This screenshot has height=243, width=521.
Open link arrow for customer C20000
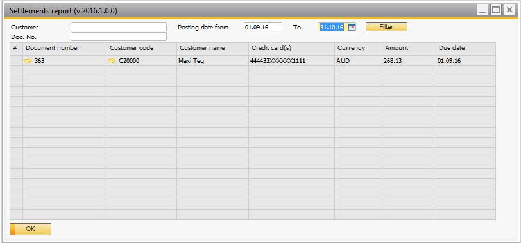[x=111, y=61]
